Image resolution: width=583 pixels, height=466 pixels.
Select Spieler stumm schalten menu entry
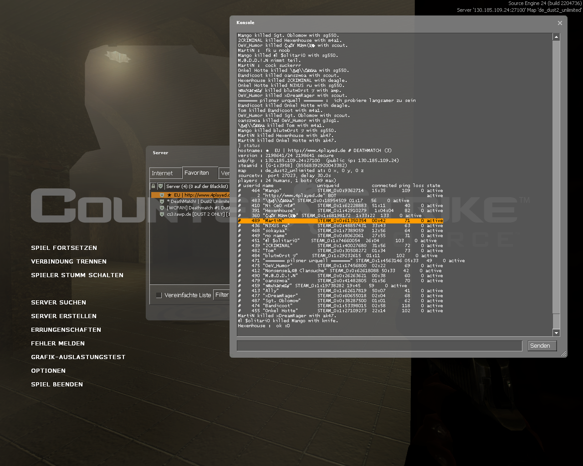(x=77, y=275)
